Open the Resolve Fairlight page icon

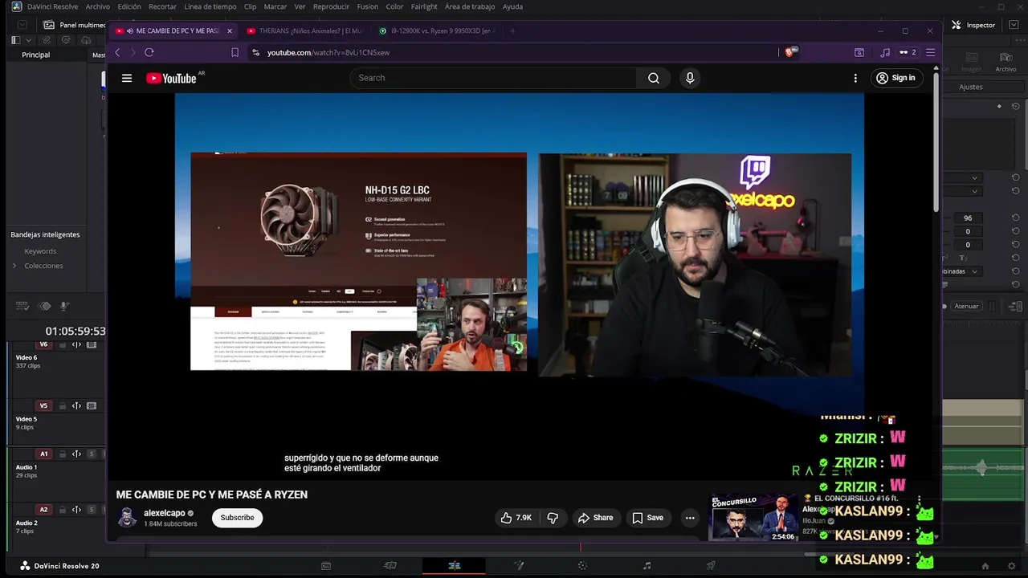647,566
